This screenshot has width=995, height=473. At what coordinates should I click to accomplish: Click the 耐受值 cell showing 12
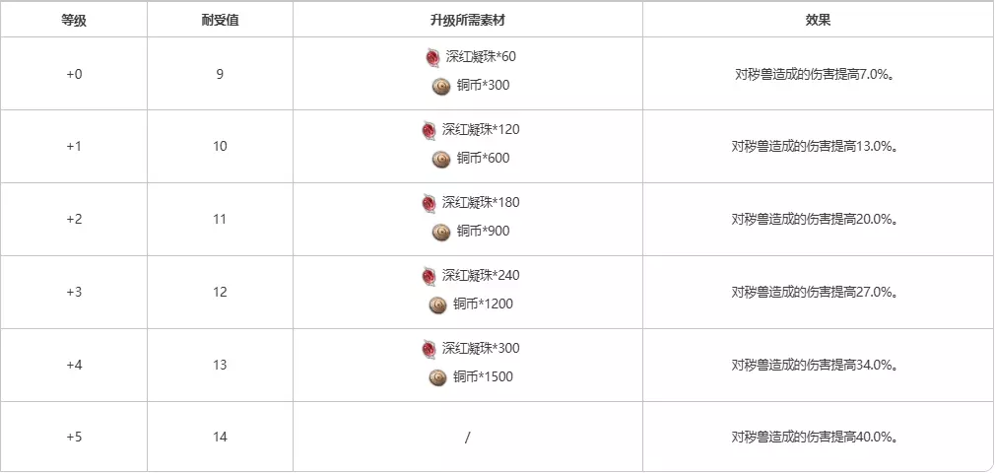tap(220, 292)
